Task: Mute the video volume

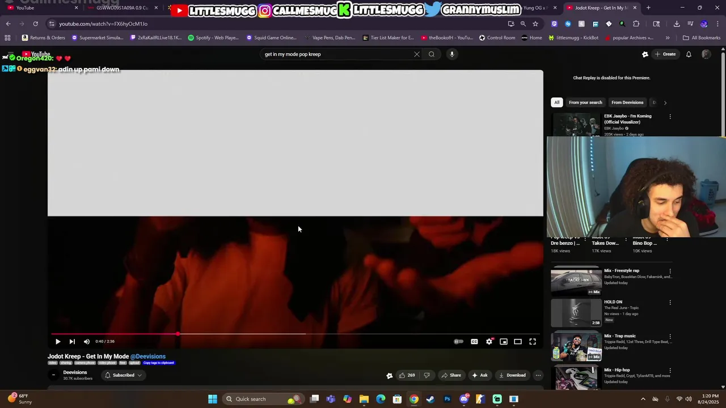Action: pyautogui.click(x=87, y=342)
